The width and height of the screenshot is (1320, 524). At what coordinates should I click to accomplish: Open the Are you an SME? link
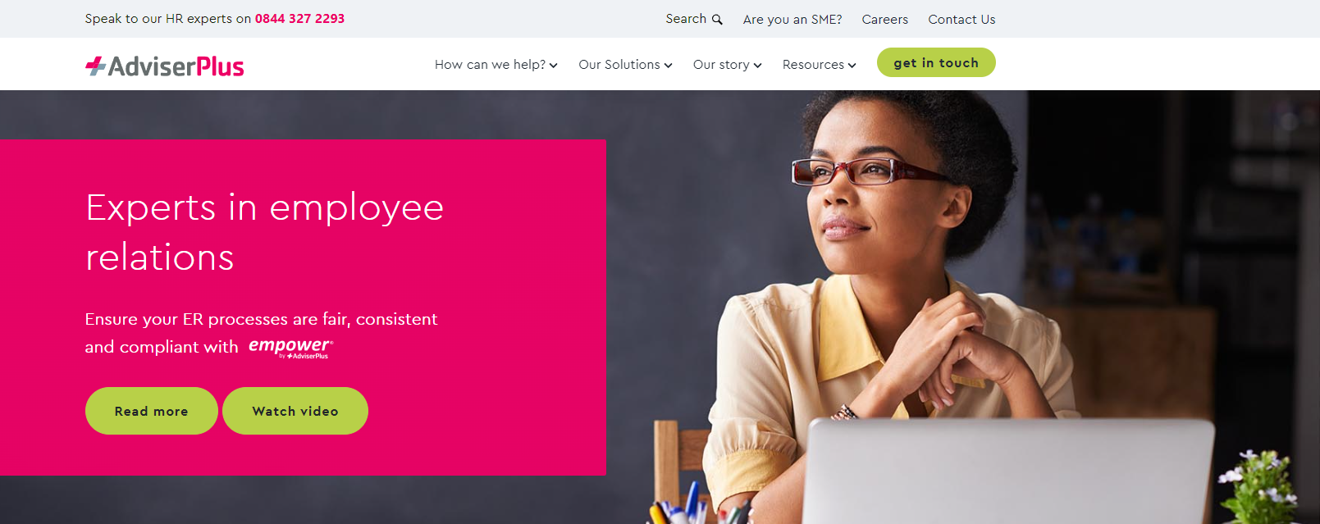pyautogui.click(x=792, y=20)
